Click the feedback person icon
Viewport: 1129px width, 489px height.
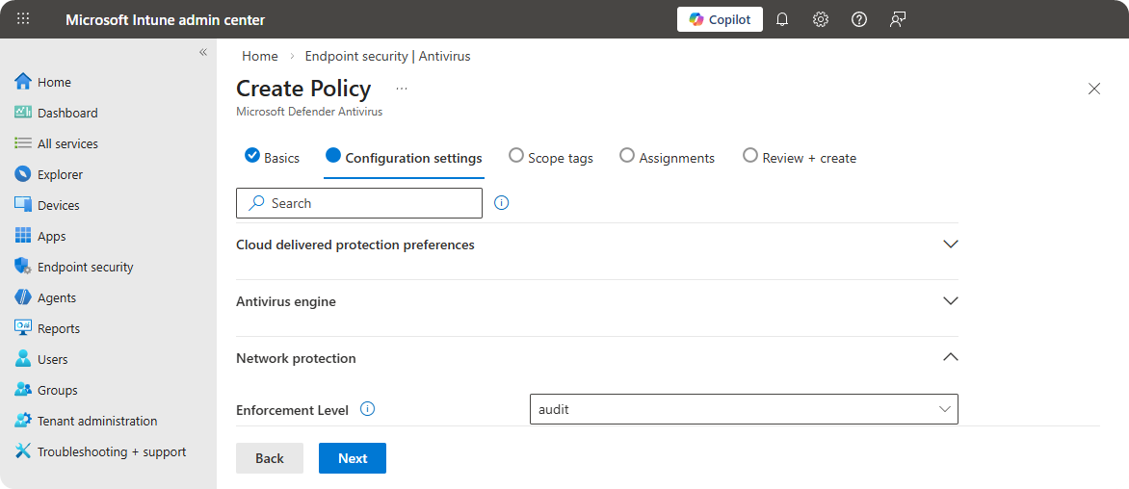(898, 19)
